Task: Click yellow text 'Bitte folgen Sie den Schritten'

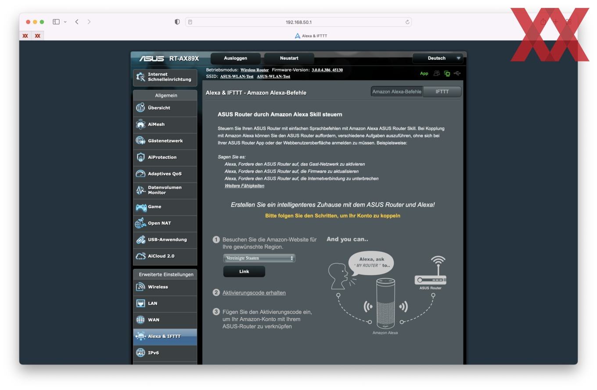Action: tap(333, 216)
